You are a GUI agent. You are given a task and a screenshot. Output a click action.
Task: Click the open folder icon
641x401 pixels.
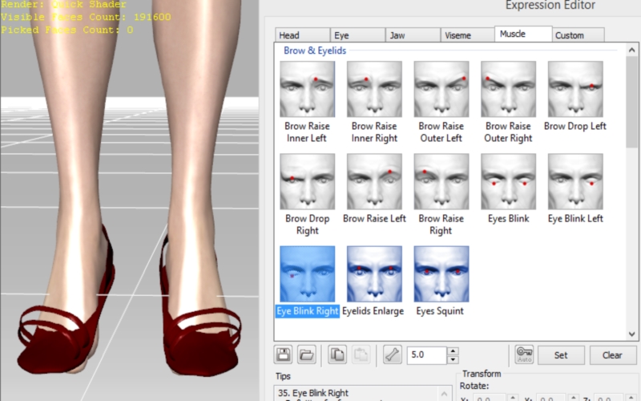tap(306, 354)
